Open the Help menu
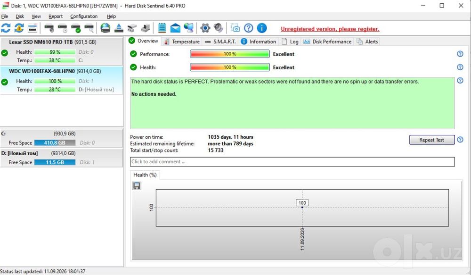 [x=111, y=16]
